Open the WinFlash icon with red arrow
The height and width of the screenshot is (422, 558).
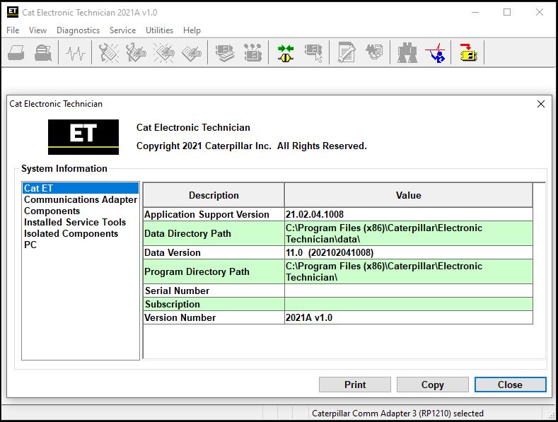pos(468,53)
